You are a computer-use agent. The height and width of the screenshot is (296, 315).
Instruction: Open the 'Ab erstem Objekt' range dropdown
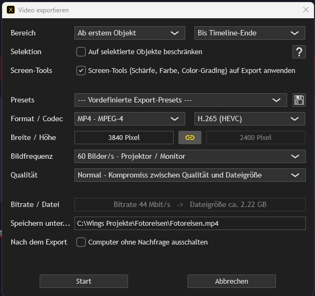pyautogui.click(x=130, y=33)
